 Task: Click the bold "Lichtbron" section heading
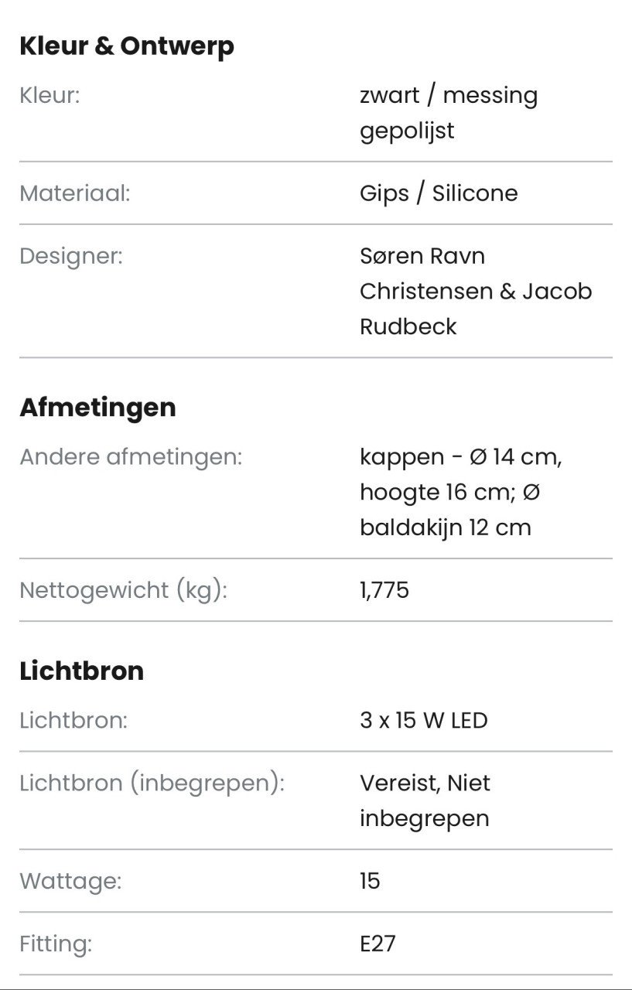pos(81,671)
